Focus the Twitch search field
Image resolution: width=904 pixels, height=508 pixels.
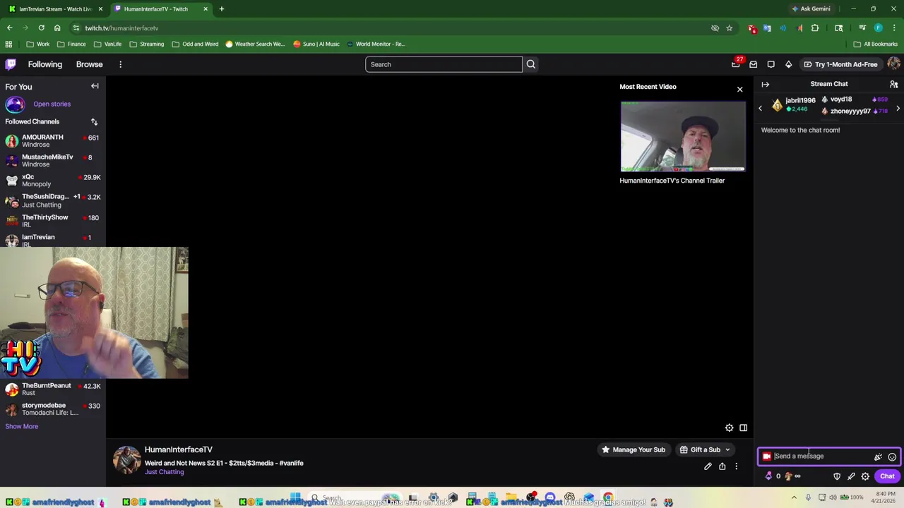coord(444,64)
